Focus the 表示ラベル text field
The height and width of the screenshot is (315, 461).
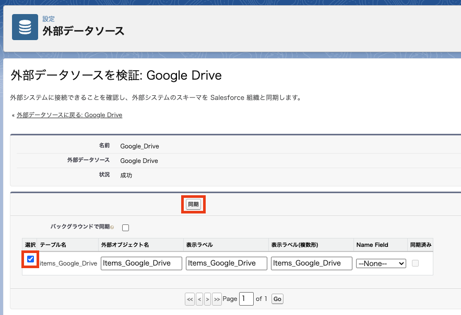[226, 263]
